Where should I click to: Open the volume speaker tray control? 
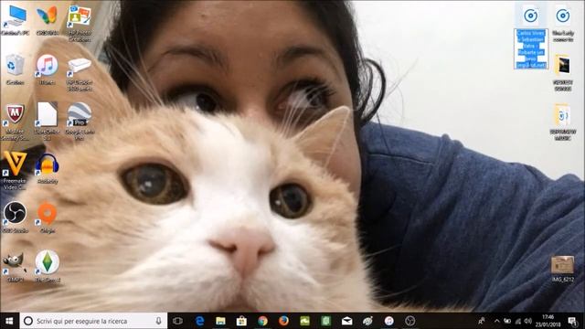pyautogui.click(x=528, y=321)
